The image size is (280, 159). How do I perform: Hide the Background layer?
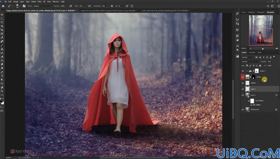(243, 110)
